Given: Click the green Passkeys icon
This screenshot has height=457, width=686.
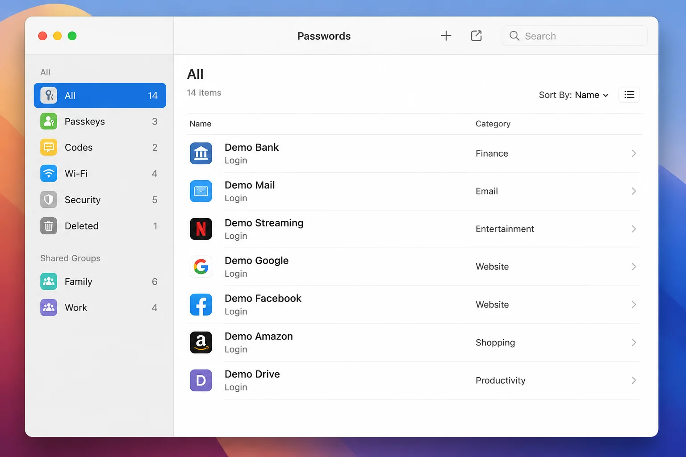Looking at the screenshot, I should pos(49,121).
